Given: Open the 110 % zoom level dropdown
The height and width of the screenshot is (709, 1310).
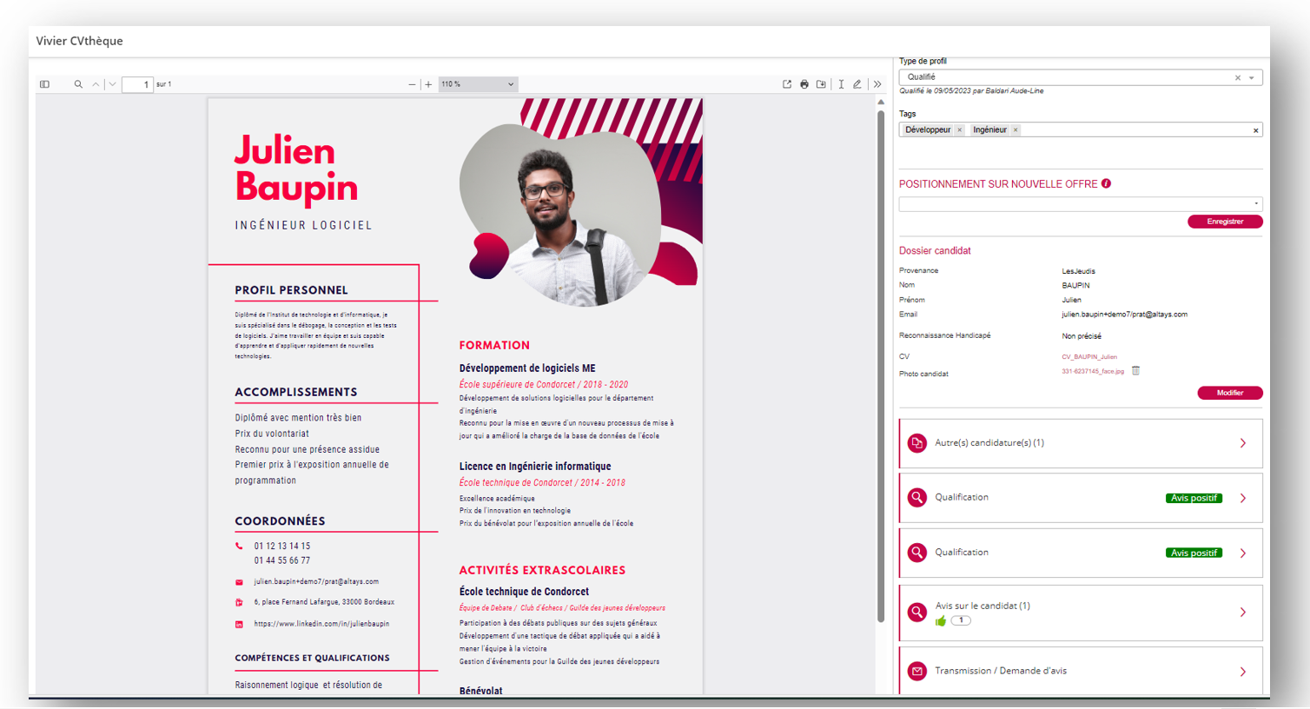Looking at the screenshot, I should (477, 84).
